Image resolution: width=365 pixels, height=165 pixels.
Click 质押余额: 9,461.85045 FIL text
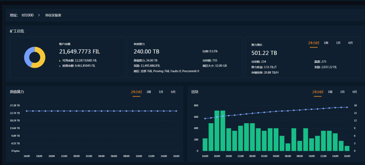pos(79,66)
